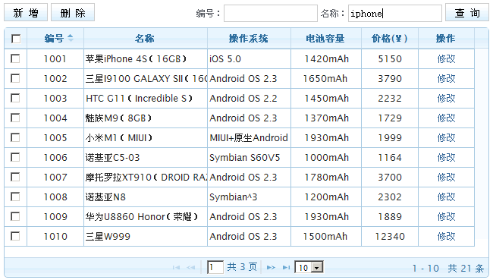This screenshot has height=280, width=493.
Task: Go to first page arrow
Action: (176, 268)
